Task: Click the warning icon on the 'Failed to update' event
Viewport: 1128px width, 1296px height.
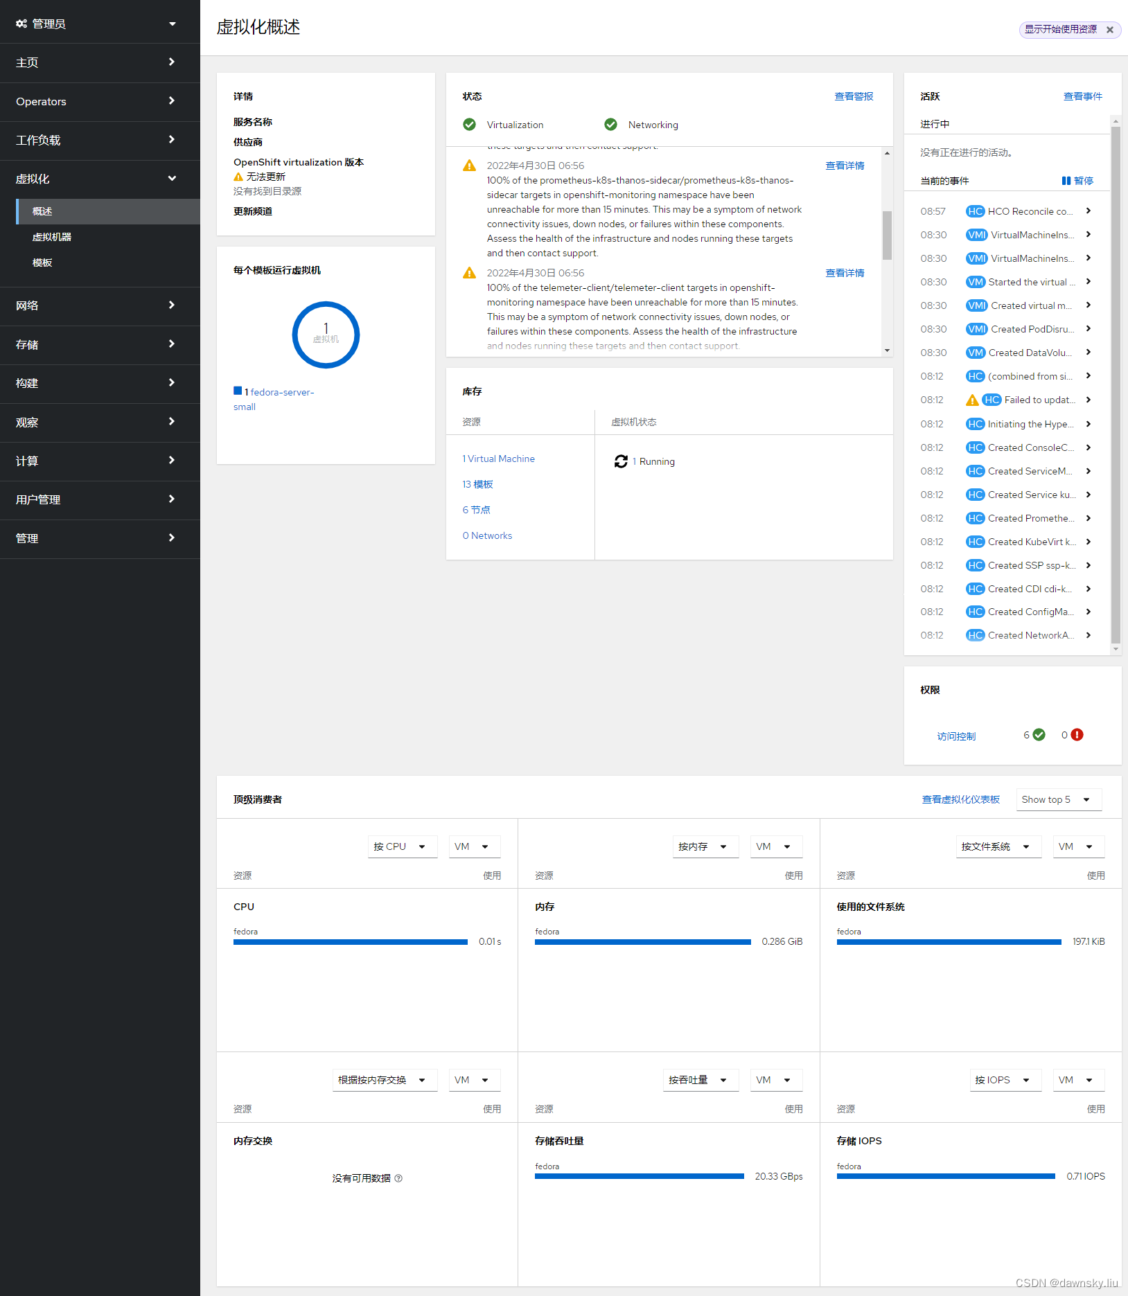Action: (x=973, y=400)
